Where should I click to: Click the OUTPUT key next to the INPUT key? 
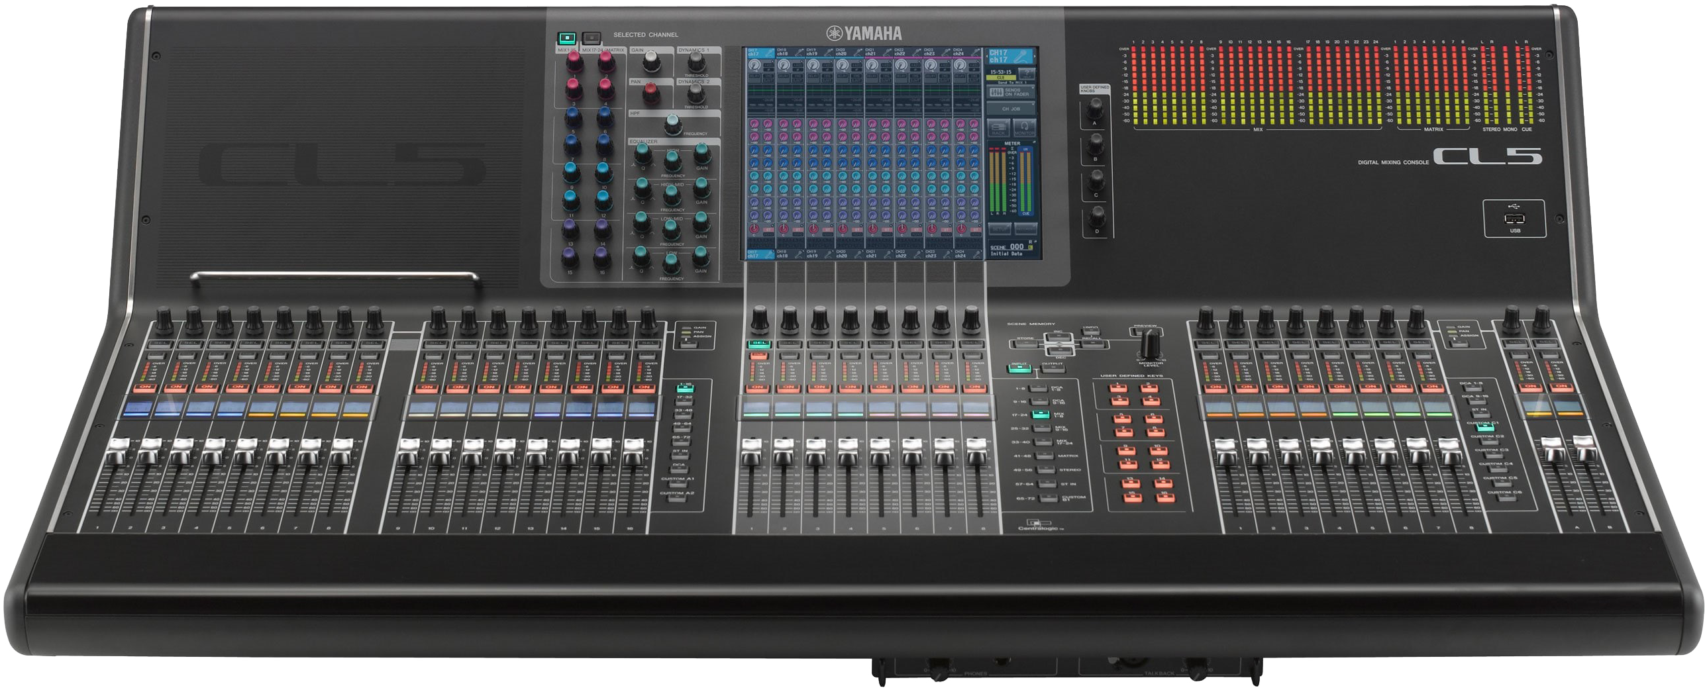pyautogui.click(x=1053, y=368)
